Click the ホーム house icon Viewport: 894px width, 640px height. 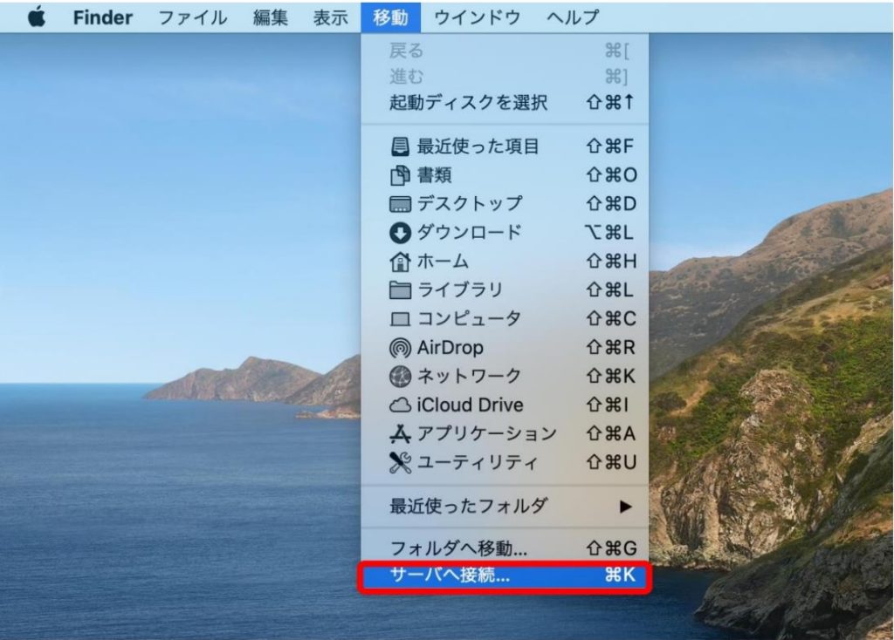(x=400, y=262)
